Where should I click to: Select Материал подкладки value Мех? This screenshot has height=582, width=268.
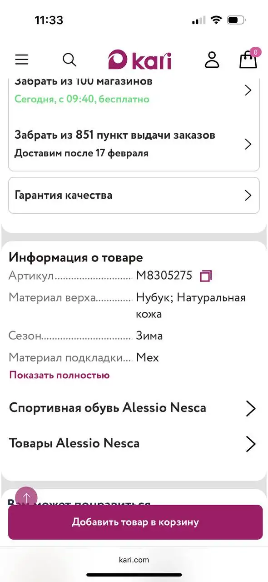pos(148,357)
